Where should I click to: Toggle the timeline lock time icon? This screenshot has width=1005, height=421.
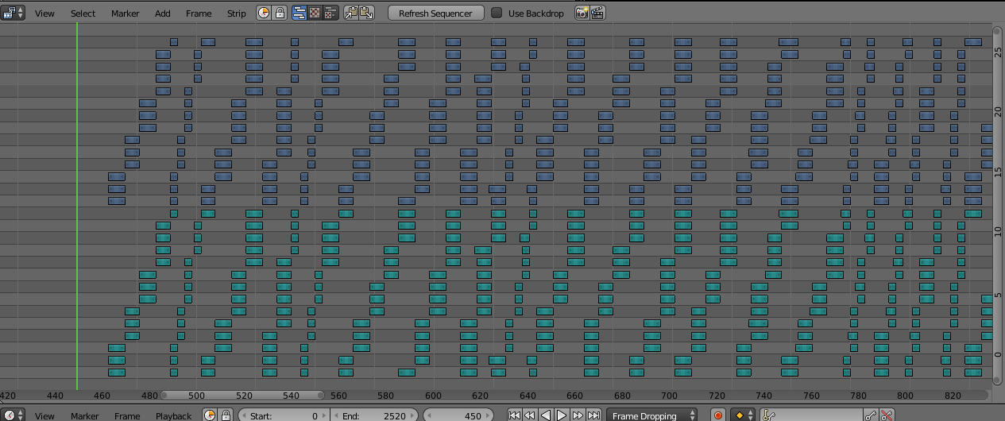226,415
